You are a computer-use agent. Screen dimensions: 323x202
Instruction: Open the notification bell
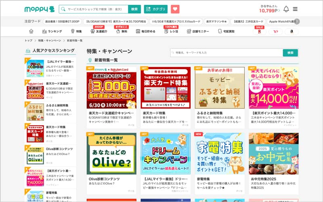(x=286, y=9)
